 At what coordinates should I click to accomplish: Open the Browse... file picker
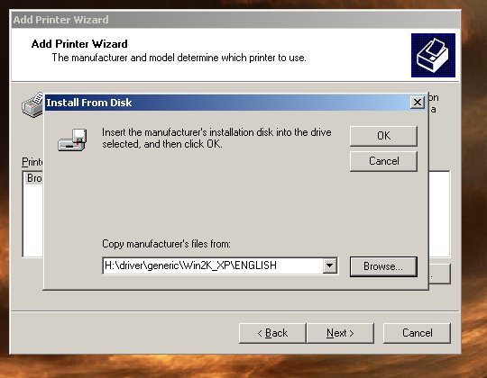click(383, 266)
